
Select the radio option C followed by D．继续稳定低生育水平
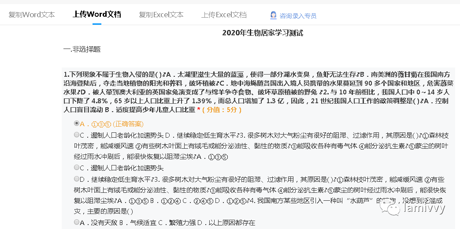click(x=77, y=135)
